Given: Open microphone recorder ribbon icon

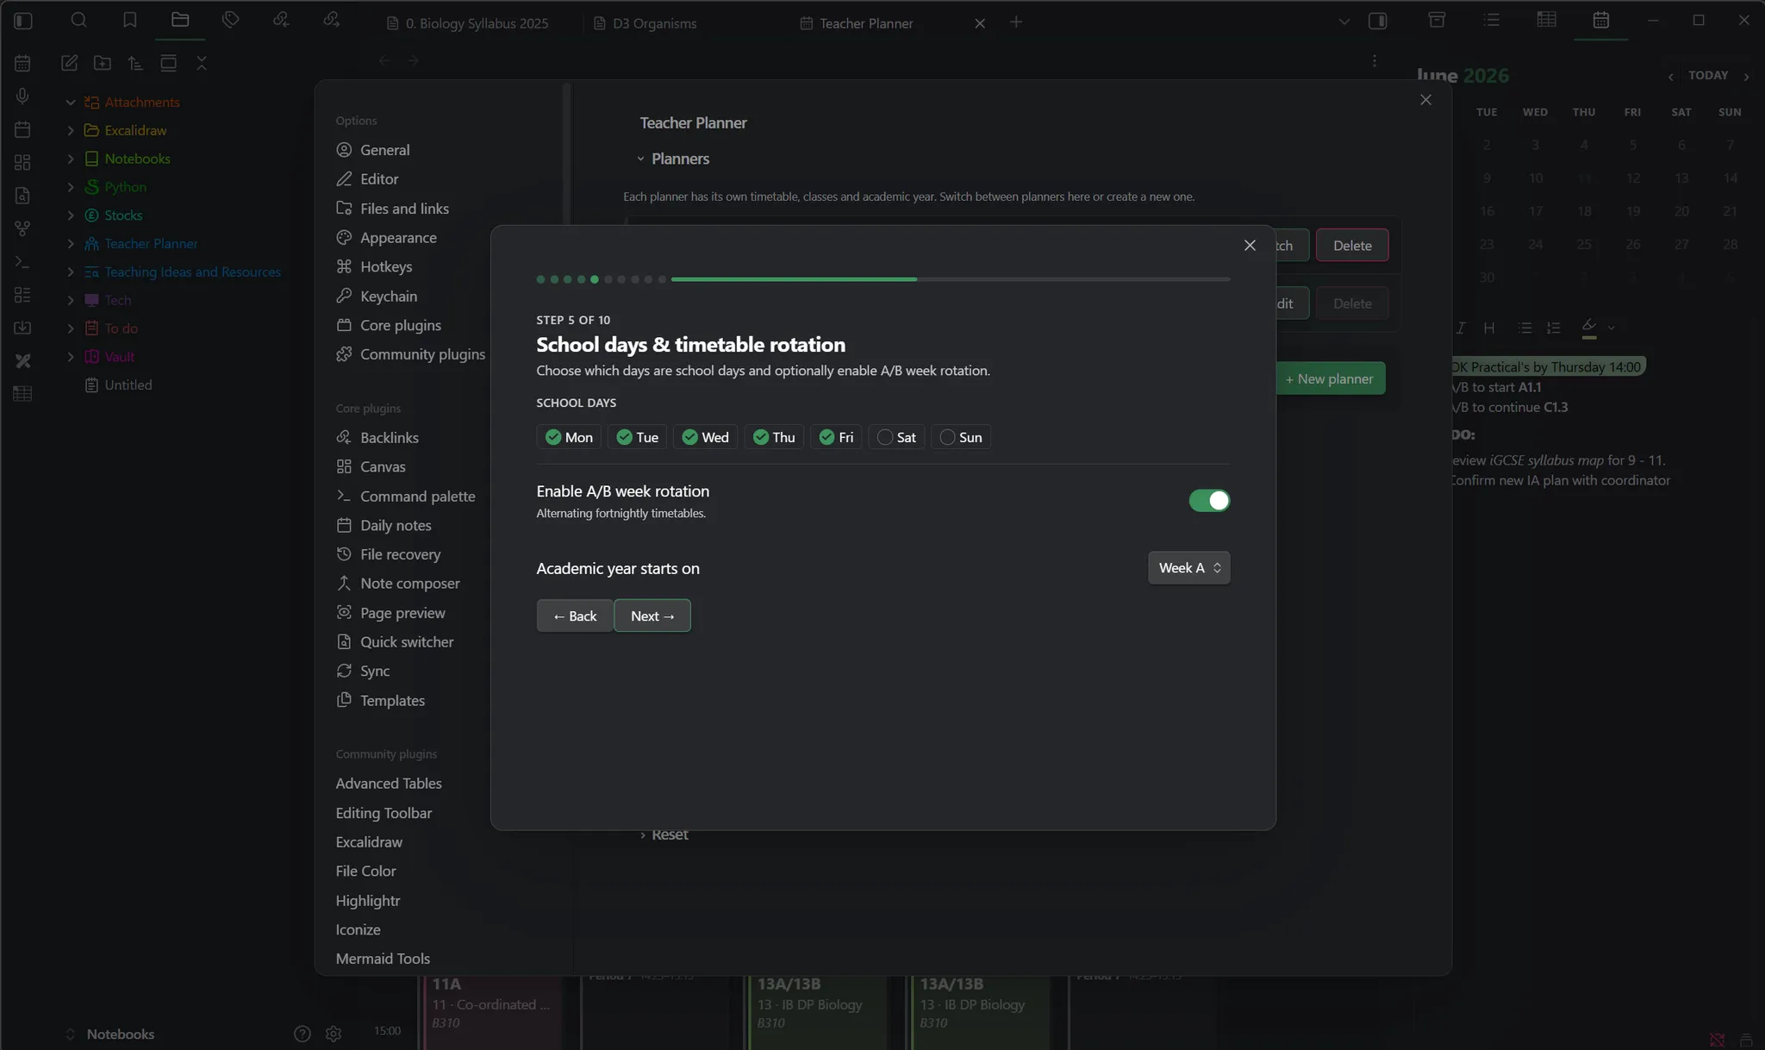Looking at the screenshot, I should [23, 96].
